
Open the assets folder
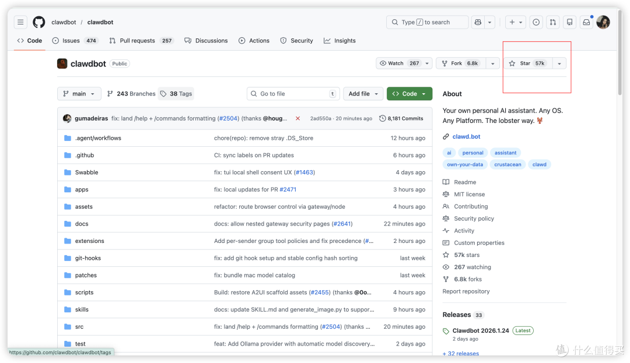83,207
